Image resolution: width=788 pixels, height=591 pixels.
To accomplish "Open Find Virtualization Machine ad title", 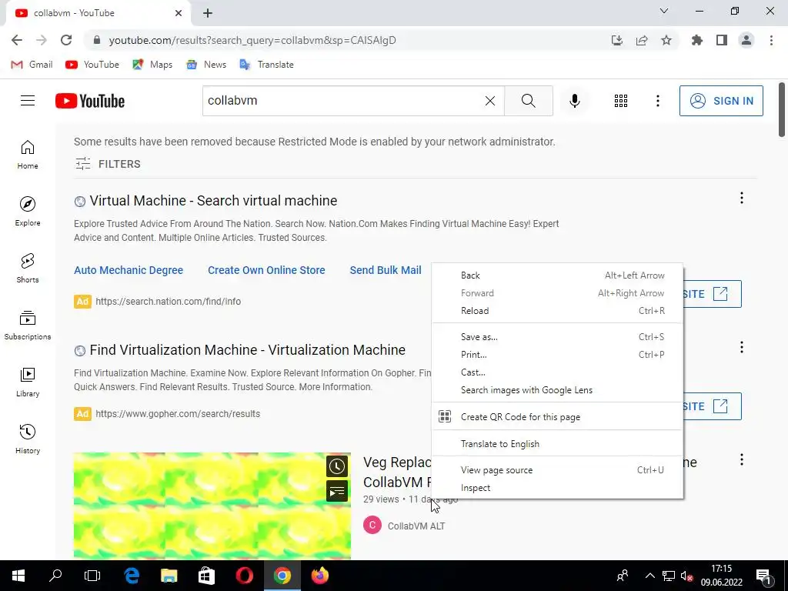I will pyautogui.click(x=247, y=350).
